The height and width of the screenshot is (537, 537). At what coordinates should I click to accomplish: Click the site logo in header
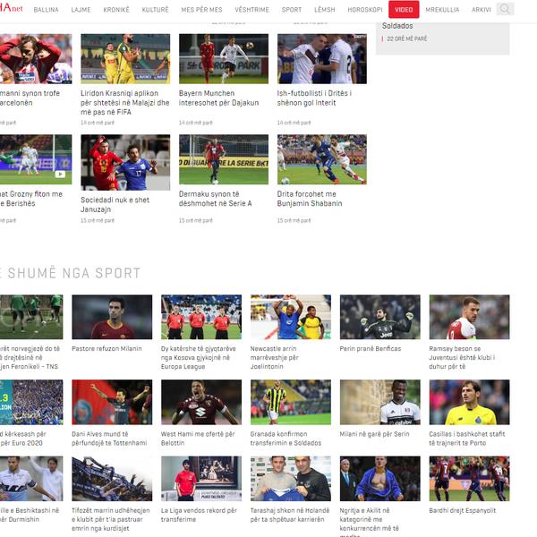11,8
